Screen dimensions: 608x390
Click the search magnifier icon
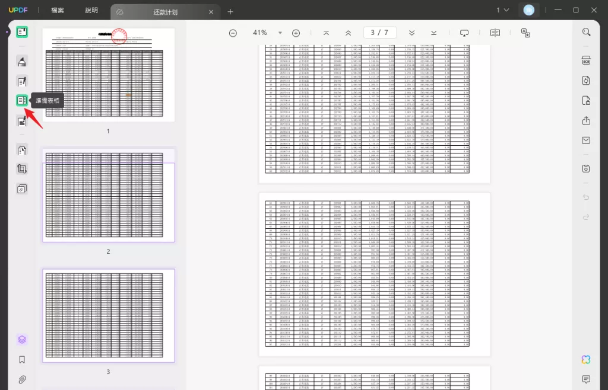point(586,32)
